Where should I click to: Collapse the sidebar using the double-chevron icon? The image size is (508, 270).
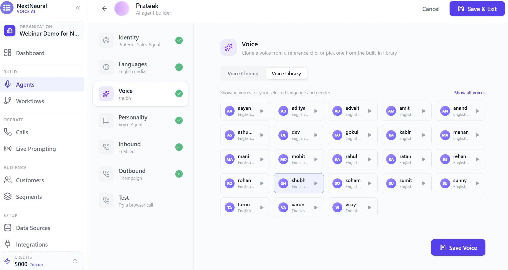pyautogui.click(x=78, y=8)
